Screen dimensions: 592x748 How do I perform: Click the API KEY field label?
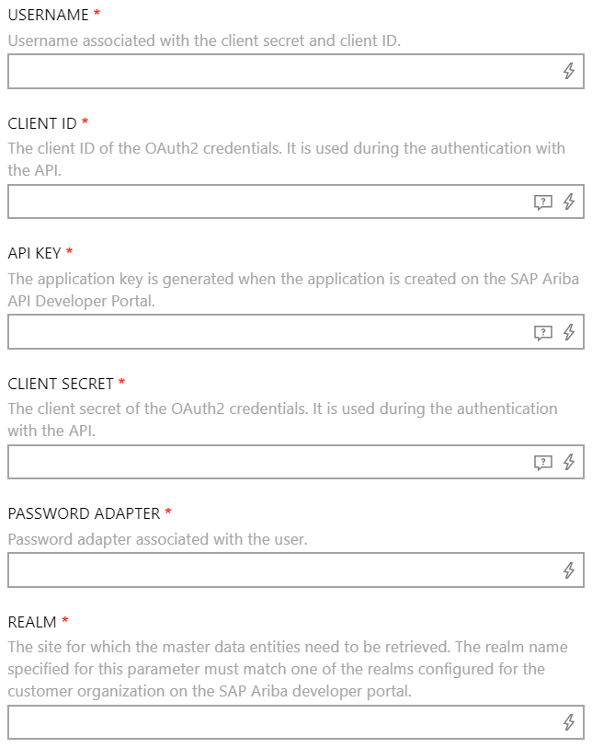pos(35,253)
